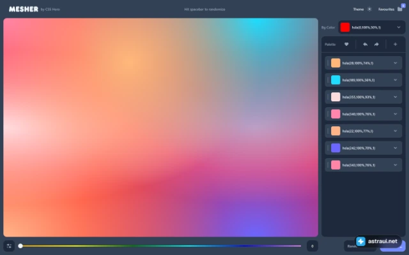Click the mesh gradient preview canvas
This screenshot has width=409, height=255.
point(160,127)
